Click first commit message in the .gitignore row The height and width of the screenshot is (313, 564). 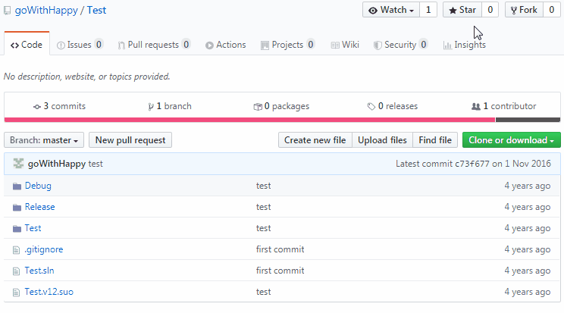click(280, 249)
